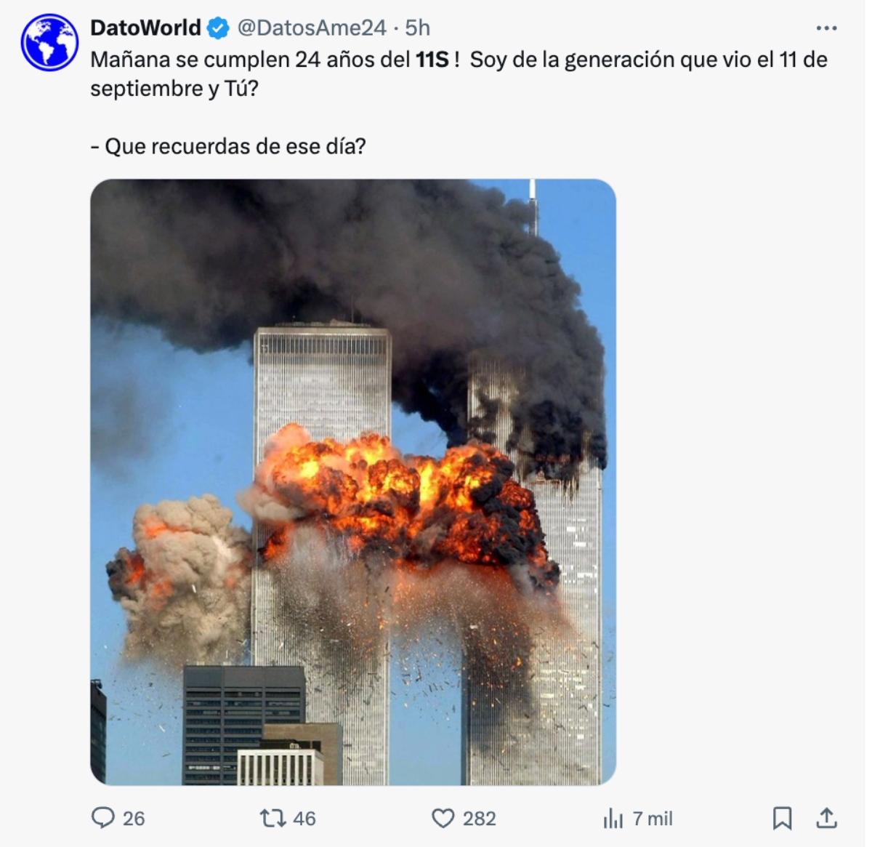Image resolution: width=872 pixels, height=847 pixels.
Task: Click the tweet text starting 'Mañana se cumplen'
Action: tap(459, 74)
